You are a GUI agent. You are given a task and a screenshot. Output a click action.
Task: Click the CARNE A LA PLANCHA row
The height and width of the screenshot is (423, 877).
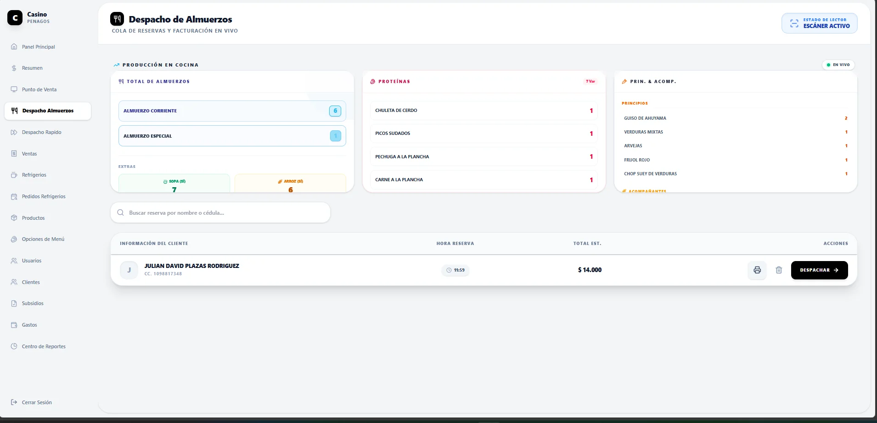click(x=484, y=180)
